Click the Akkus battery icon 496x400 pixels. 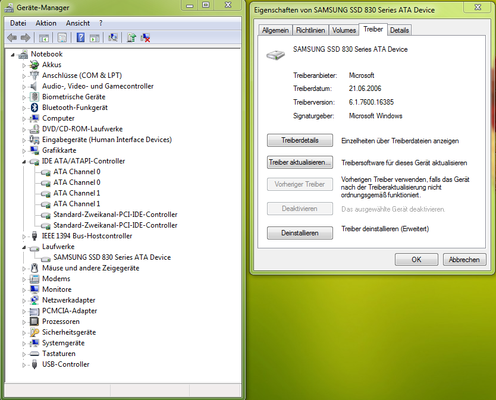pos(34,65)
